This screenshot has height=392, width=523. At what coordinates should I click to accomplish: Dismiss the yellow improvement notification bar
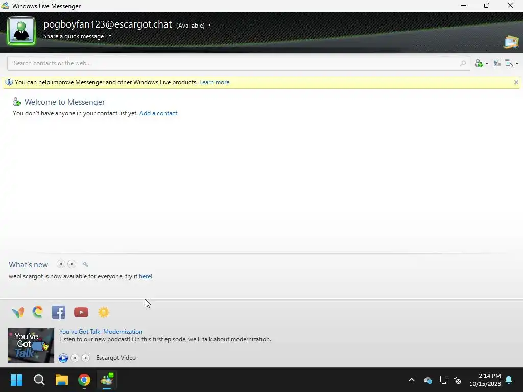coord(516,82)
